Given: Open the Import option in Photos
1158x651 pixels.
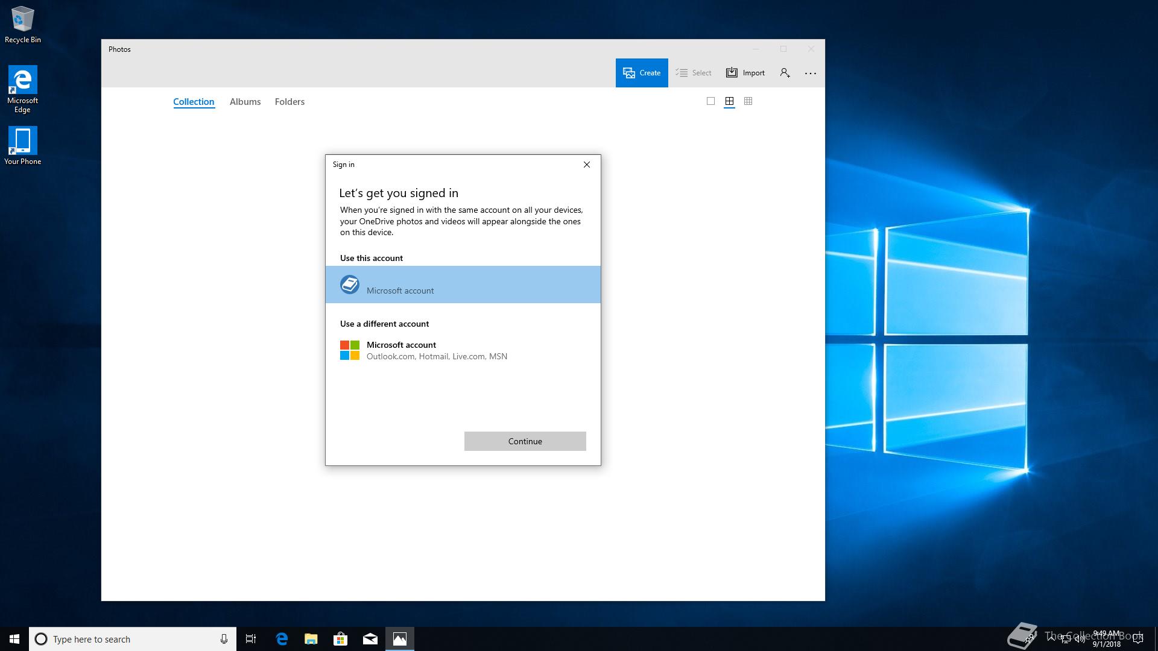Looking at the screenshot, I should coord(745,73).
